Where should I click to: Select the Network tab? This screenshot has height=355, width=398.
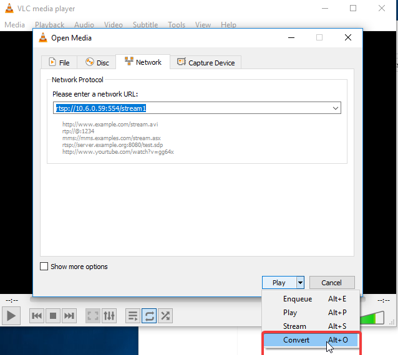[143, 62]
